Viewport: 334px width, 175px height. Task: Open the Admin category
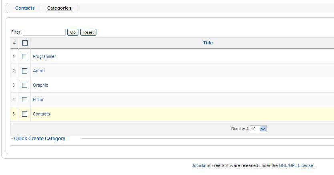39,71
